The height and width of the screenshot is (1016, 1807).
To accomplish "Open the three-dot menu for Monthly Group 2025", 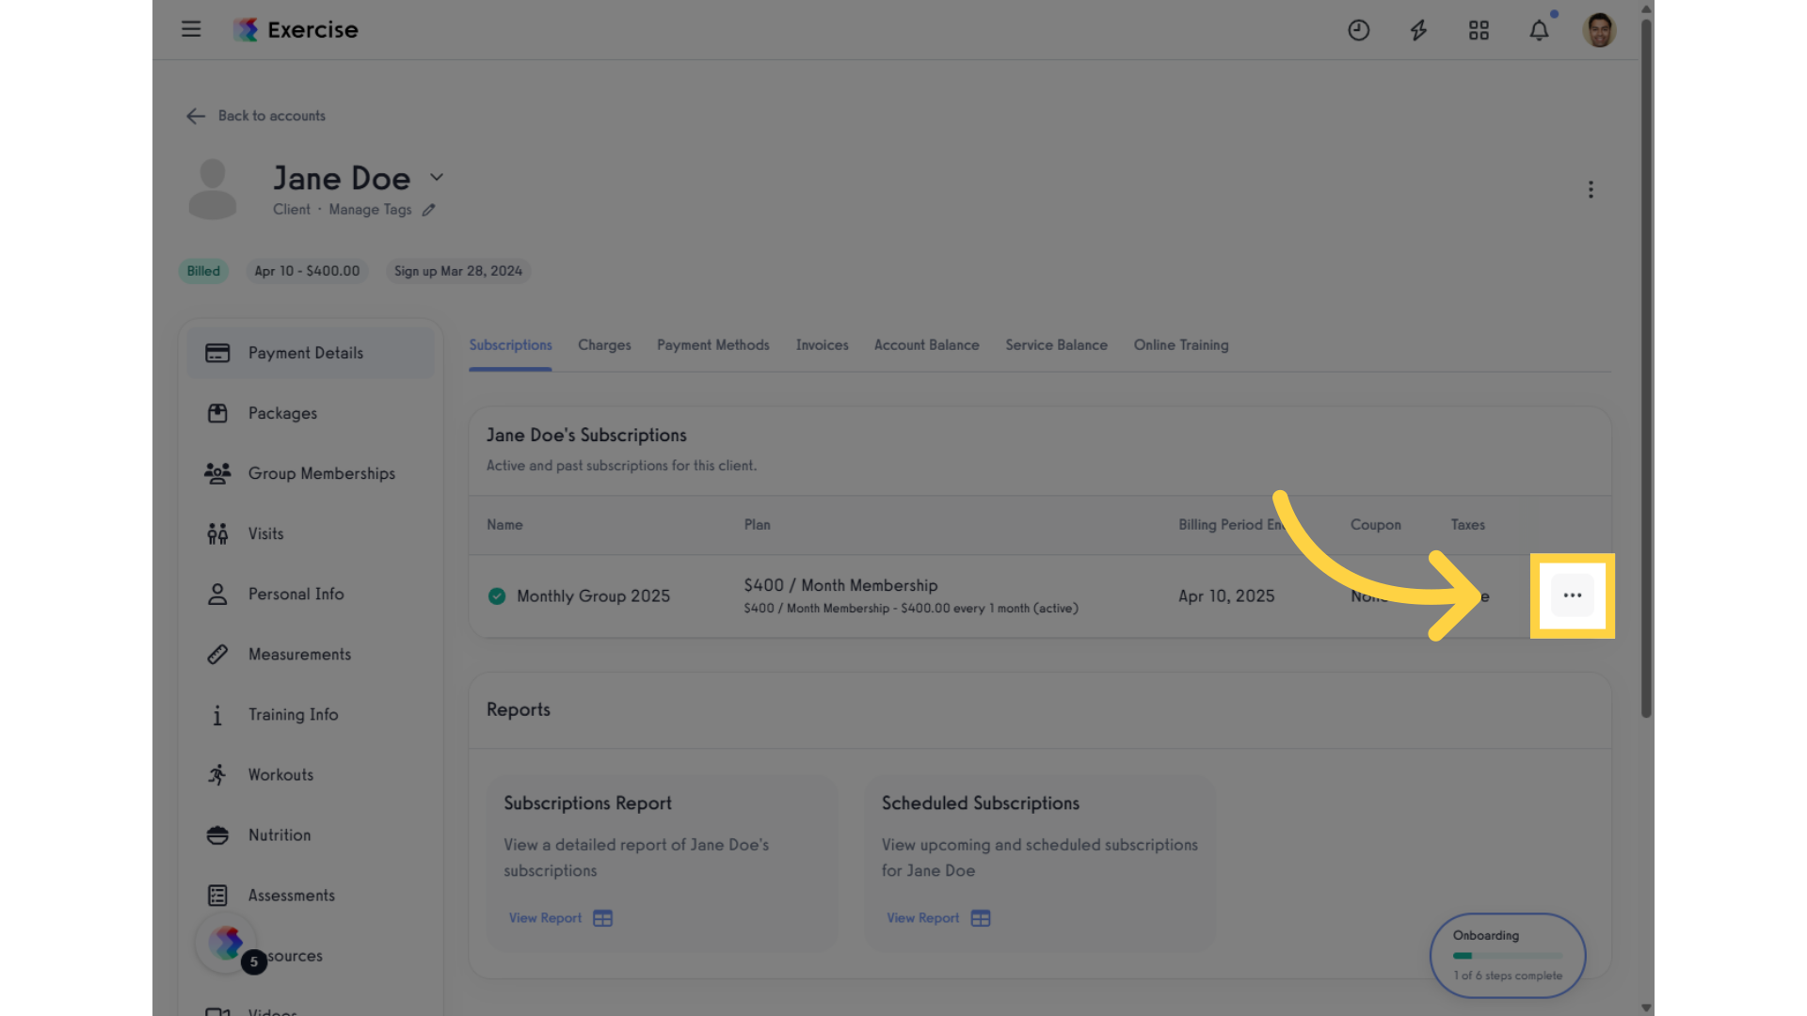I will (x=1573, y=595).
